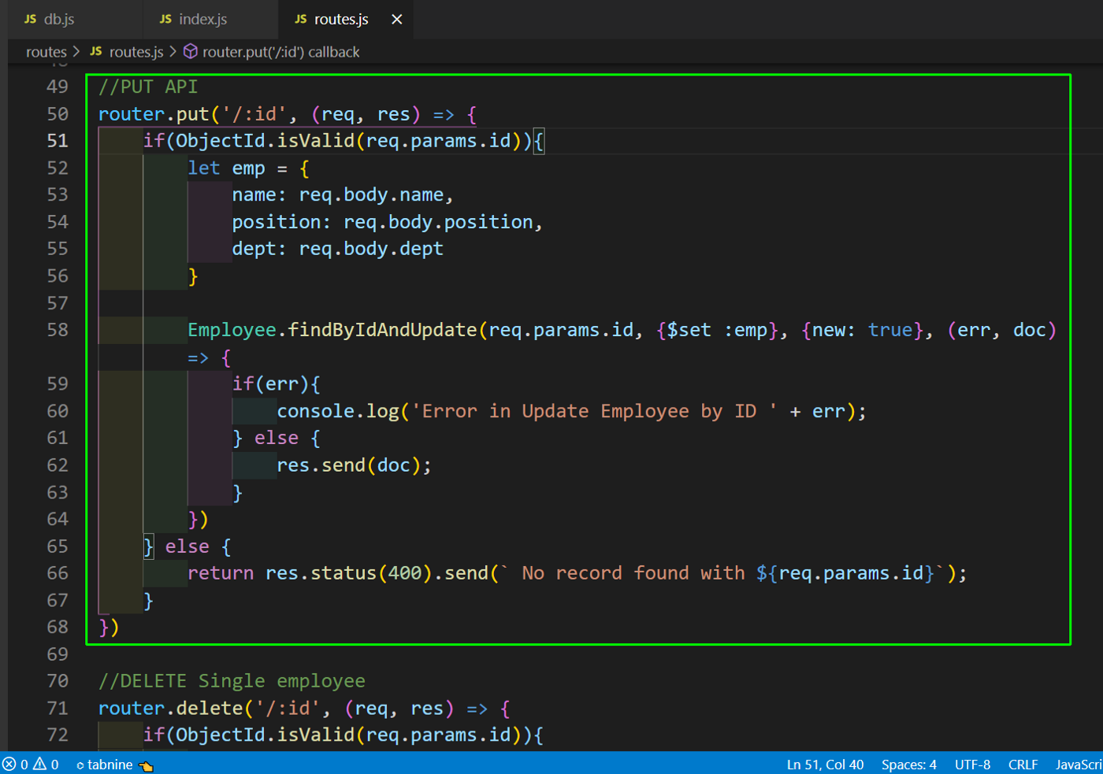Open router.put('/:id') callback breadcrumb
The height and width of the screenshot is (774, 1103).
click(280, 52)
